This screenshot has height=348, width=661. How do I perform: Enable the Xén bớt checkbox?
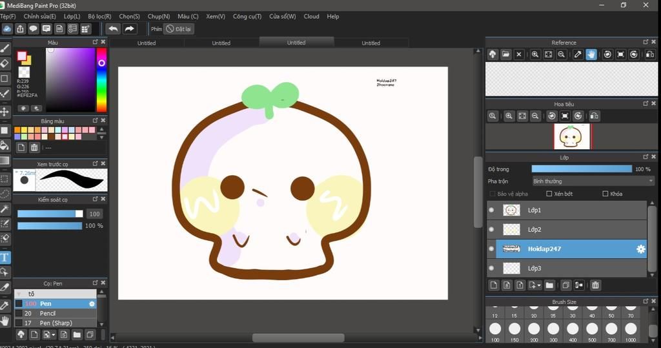(x=549, y=194)
